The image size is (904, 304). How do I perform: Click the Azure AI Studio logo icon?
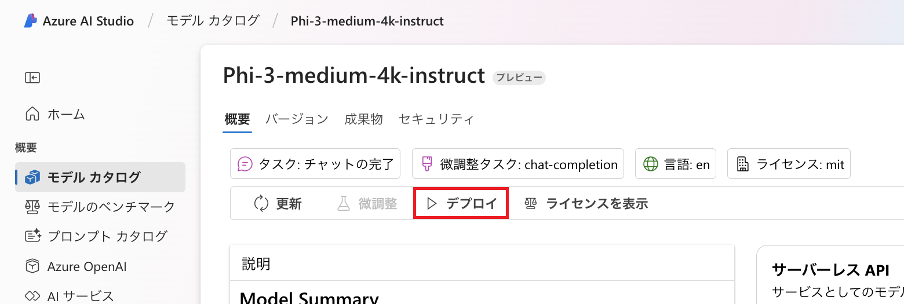(30, 21)
